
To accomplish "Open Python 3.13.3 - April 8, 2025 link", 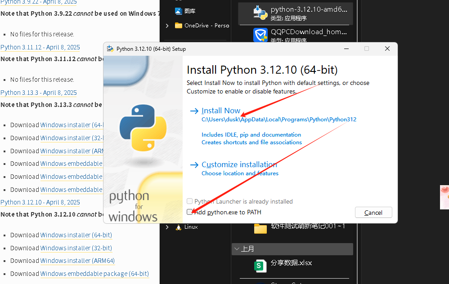I will pyautogui.click(x=39, y=93).
